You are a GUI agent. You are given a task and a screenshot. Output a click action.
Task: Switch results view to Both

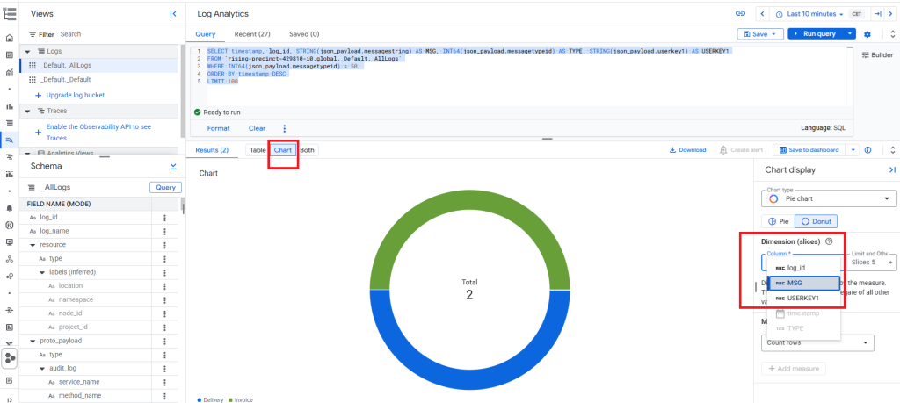308,150
